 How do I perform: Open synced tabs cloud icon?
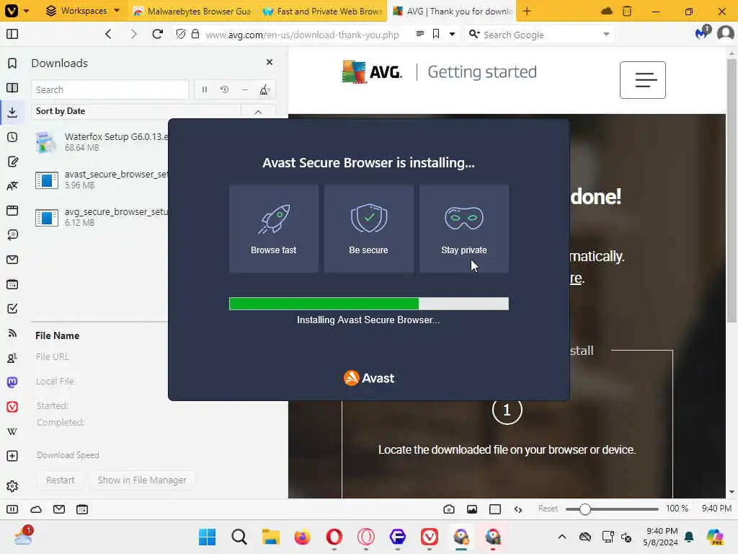click(x=607, y=11)
